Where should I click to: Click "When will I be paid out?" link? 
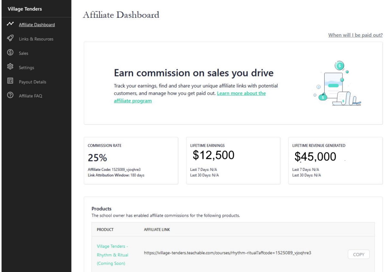[355, 35]
